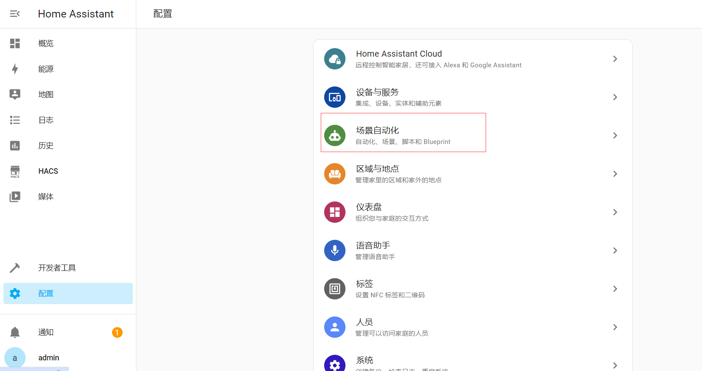Collapse the sidebar with the hamburger icon

point(15,14)
